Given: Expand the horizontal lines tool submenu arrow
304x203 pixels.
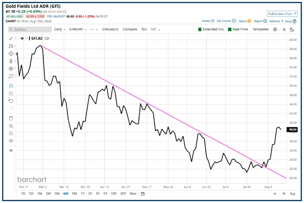Looking at the screenshot, I should (15, 76).
